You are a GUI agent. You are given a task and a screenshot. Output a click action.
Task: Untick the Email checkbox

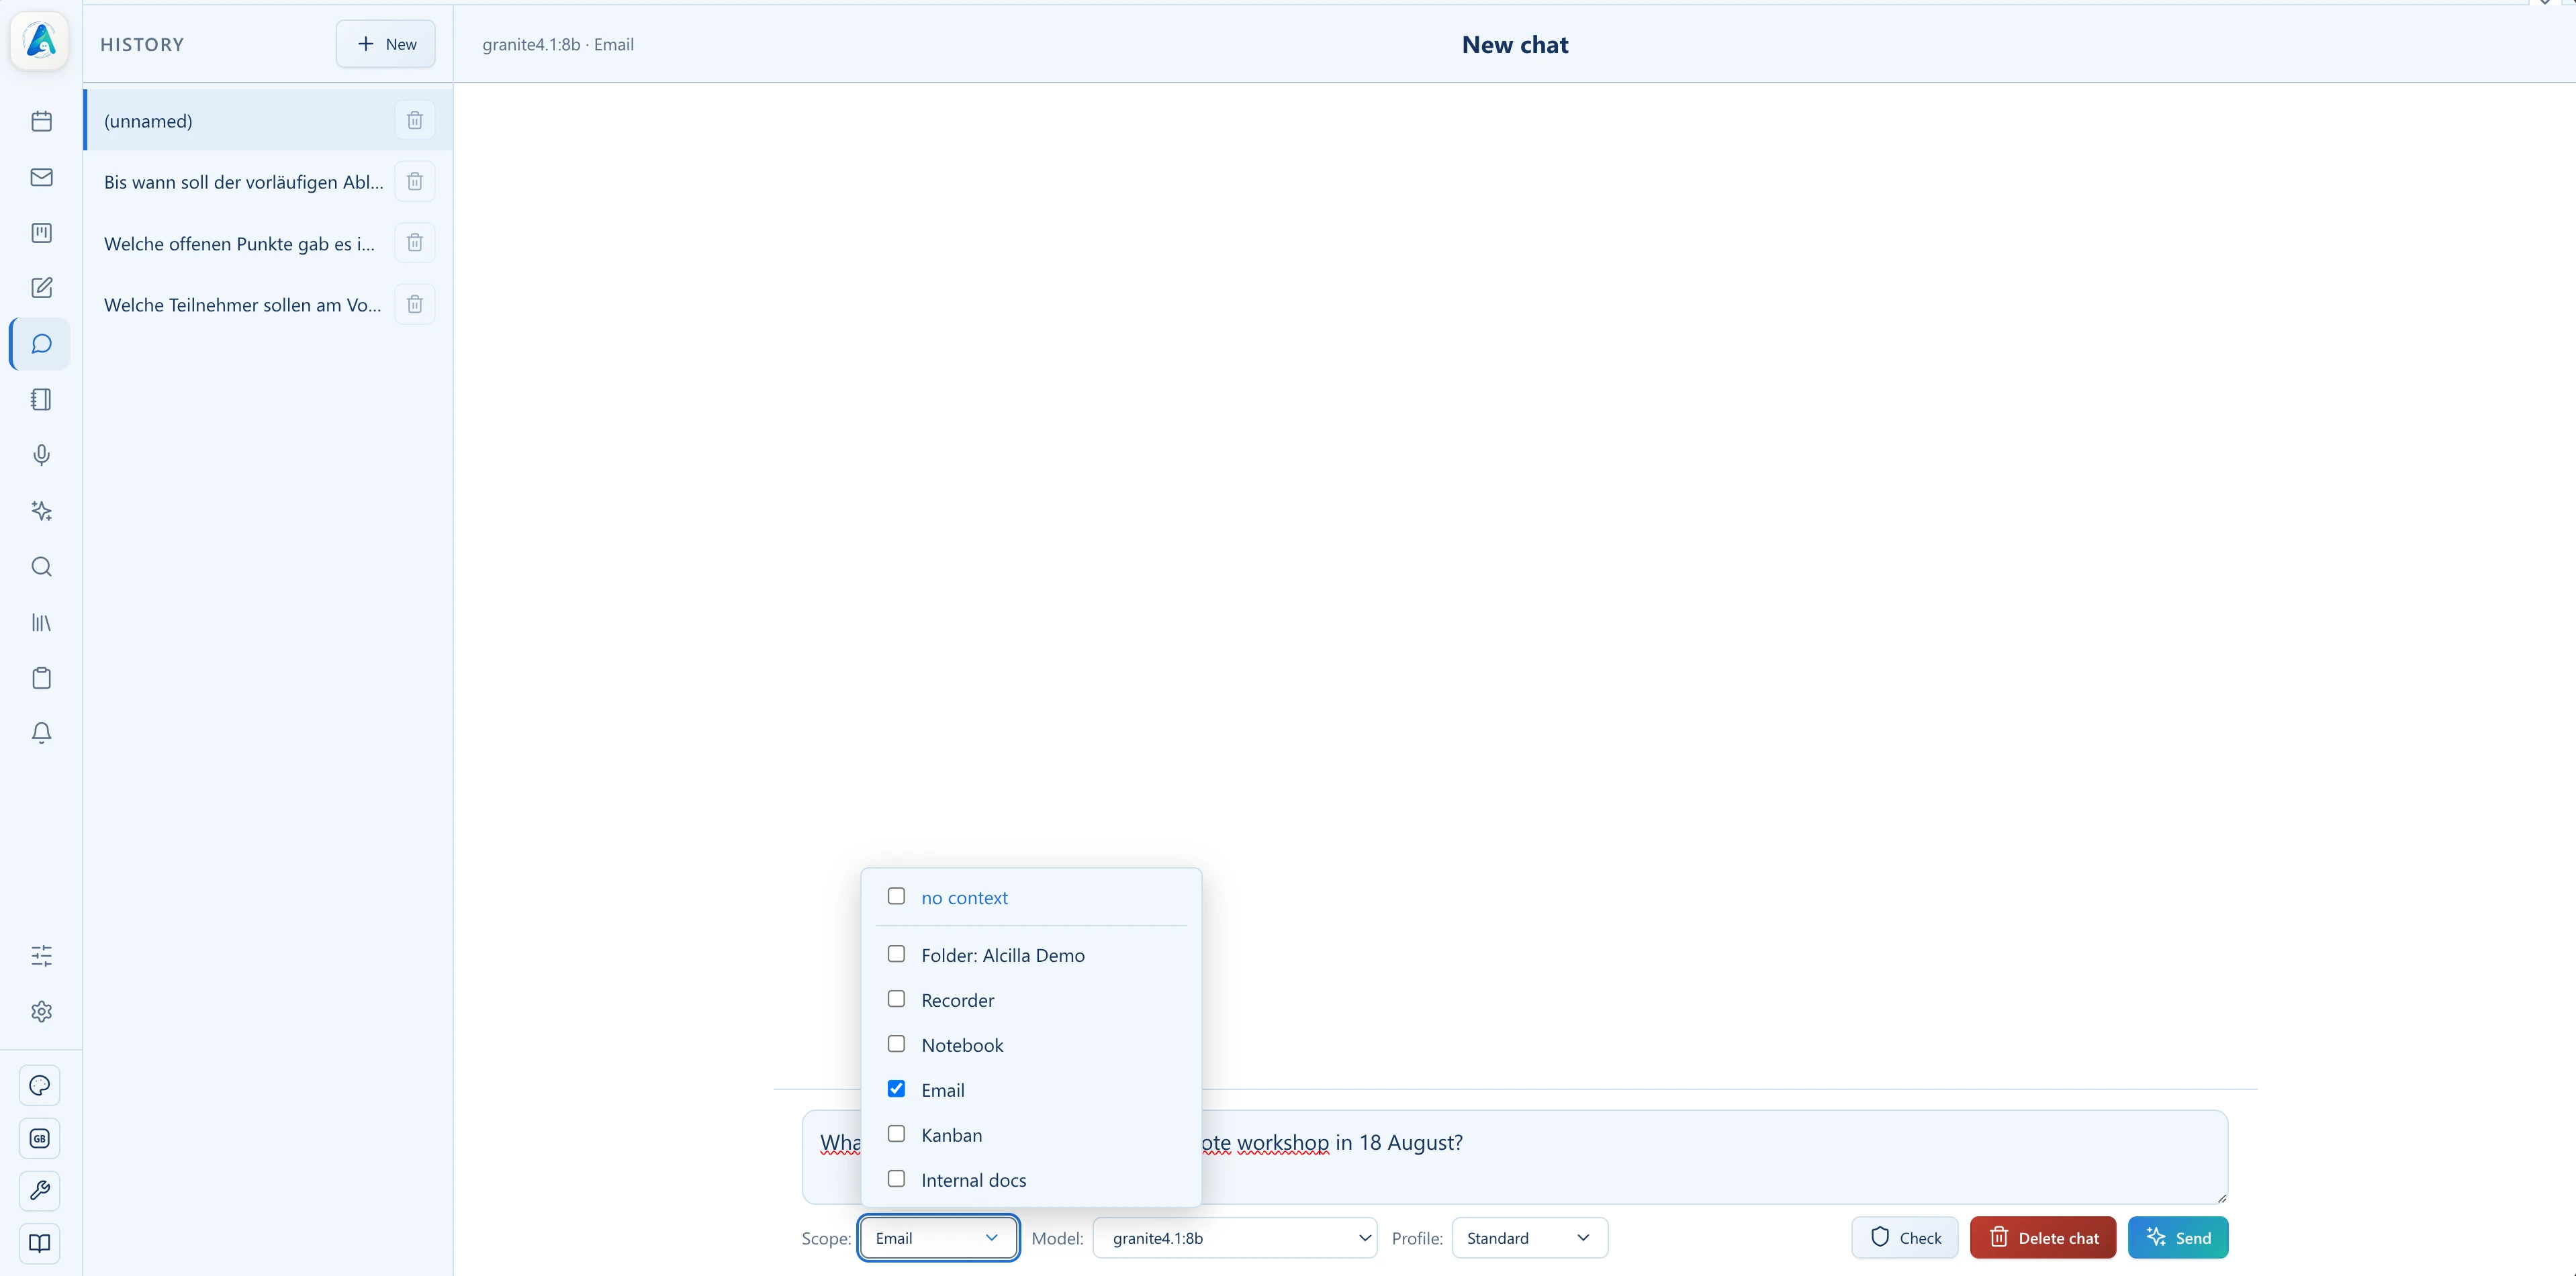pyautogui.click(x=896, y=1089)
